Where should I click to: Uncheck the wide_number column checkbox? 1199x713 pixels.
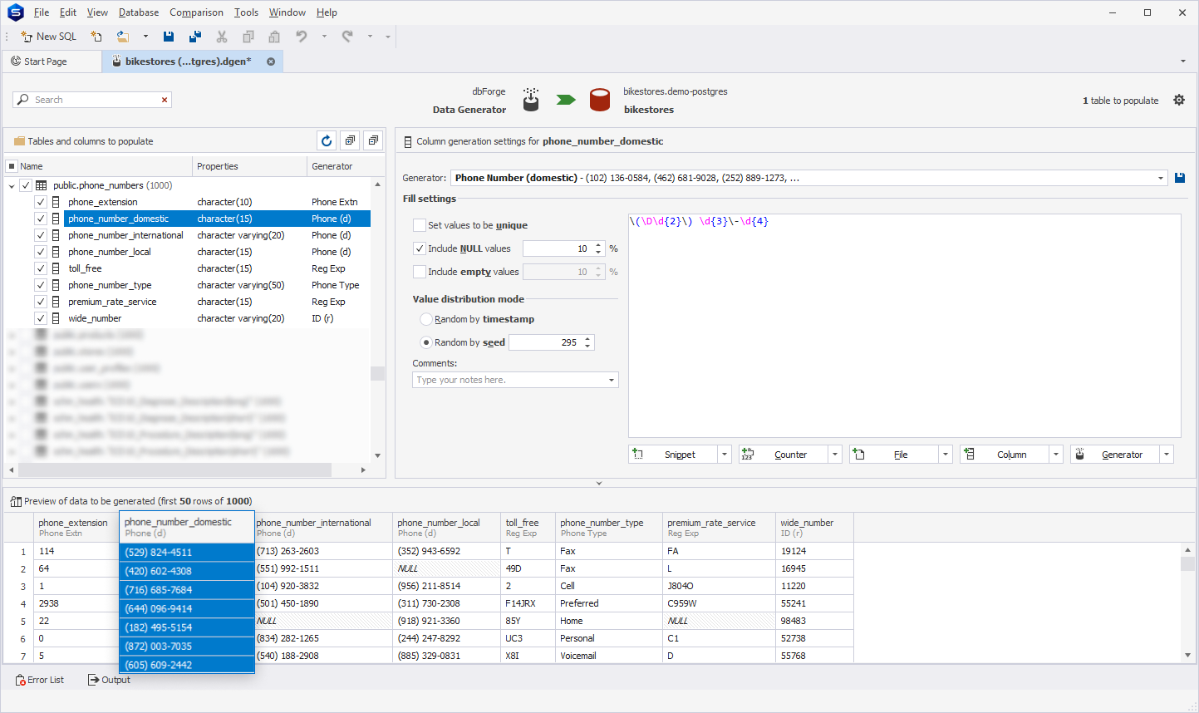pyautogui.click(x=40, y=318)
